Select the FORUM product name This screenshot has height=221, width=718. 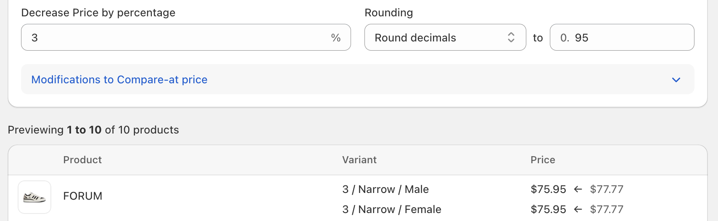(x=83, y=196)
